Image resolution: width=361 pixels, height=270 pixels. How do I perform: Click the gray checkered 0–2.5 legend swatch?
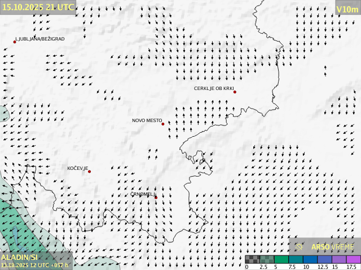(x=253, y=259)
